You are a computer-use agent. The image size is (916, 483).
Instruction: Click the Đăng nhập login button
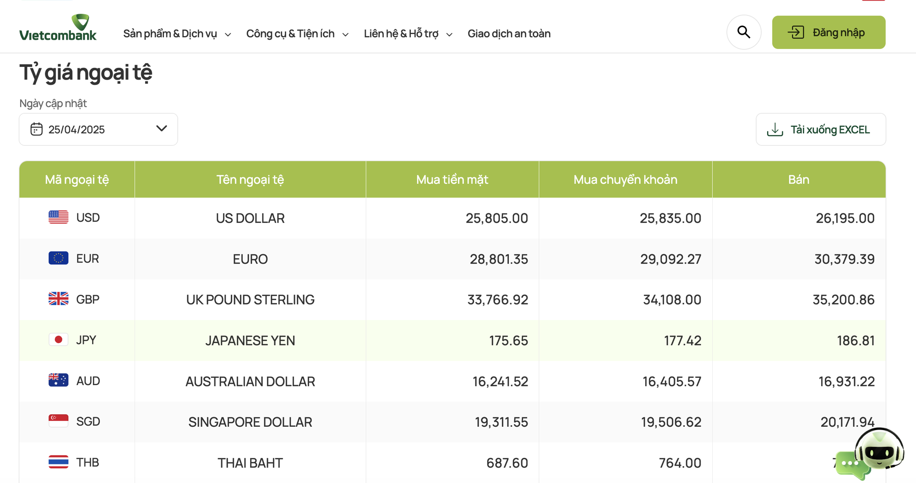coord(829,32)
